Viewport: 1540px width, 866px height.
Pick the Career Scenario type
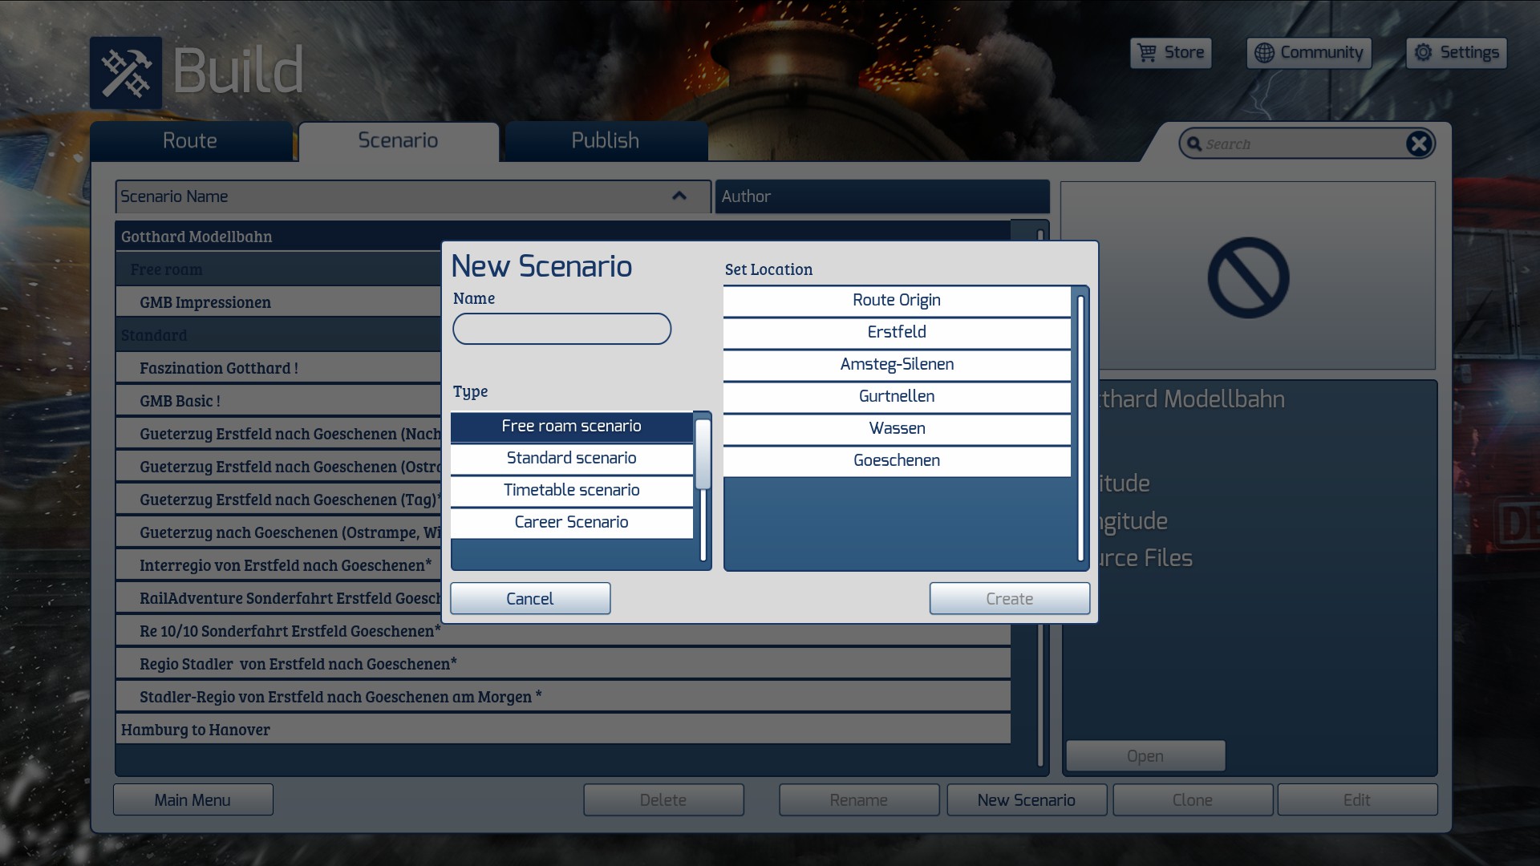[x=571, y=522]
